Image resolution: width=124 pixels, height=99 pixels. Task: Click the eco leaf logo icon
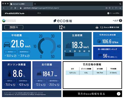click(55, 21)
